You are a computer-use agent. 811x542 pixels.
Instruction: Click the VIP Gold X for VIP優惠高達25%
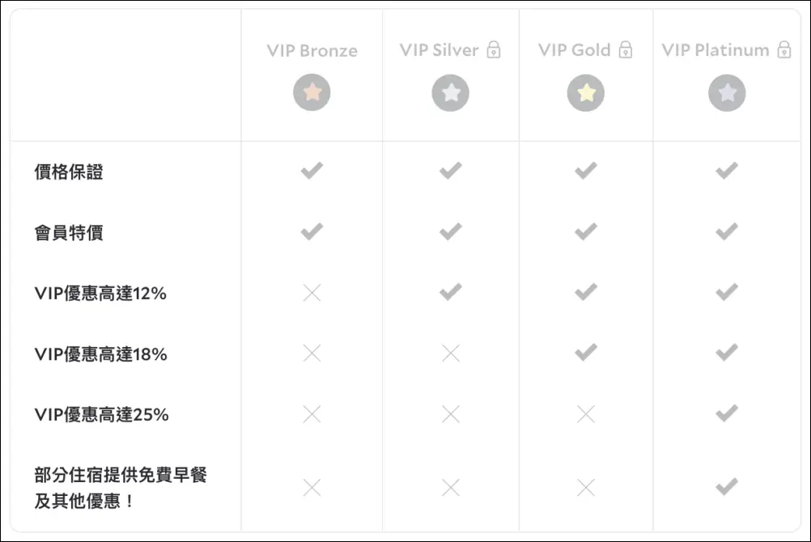click(x=586, y=414)
